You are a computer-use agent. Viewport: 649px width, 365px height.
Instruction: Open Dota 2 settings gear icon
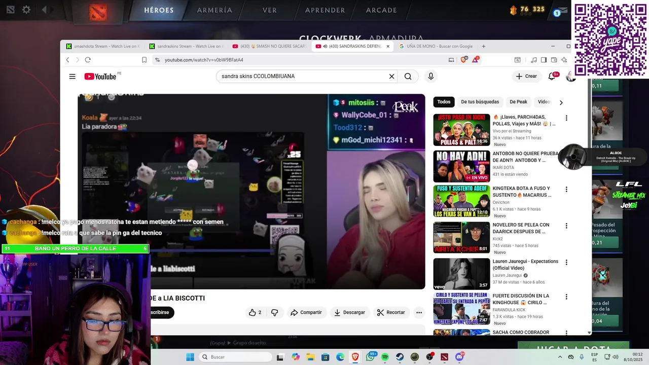click(26, 10)
